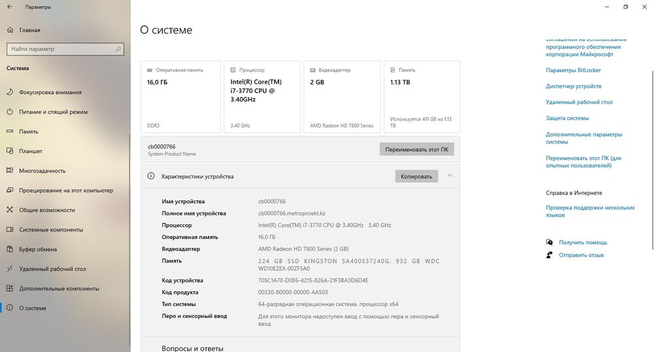Image resolution: width=654 pixels, height=352 pixels.
Task: Click the Get help (Получить помощь) icon
Action: coord(550,242)
